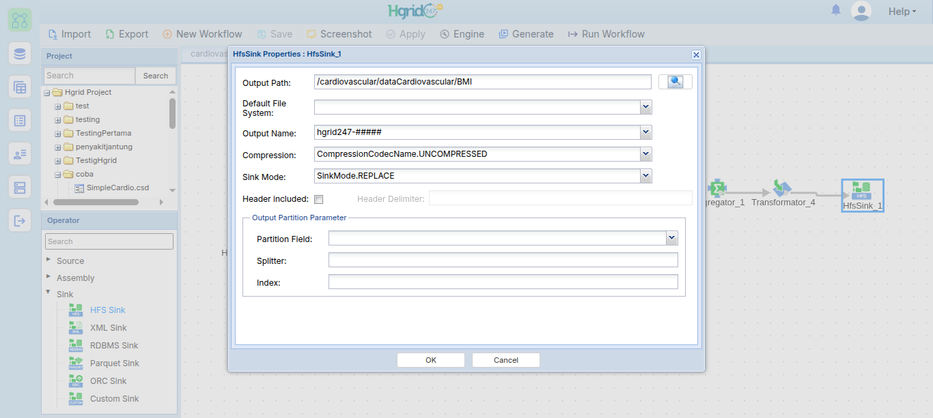Browse for output path with magnifier button

676,82
